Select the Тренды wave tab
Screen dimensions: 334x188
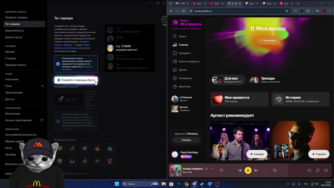tap(265, 80)
